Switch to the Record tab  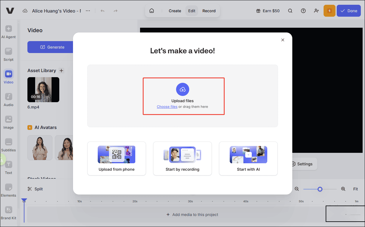[x=209, y=11]
